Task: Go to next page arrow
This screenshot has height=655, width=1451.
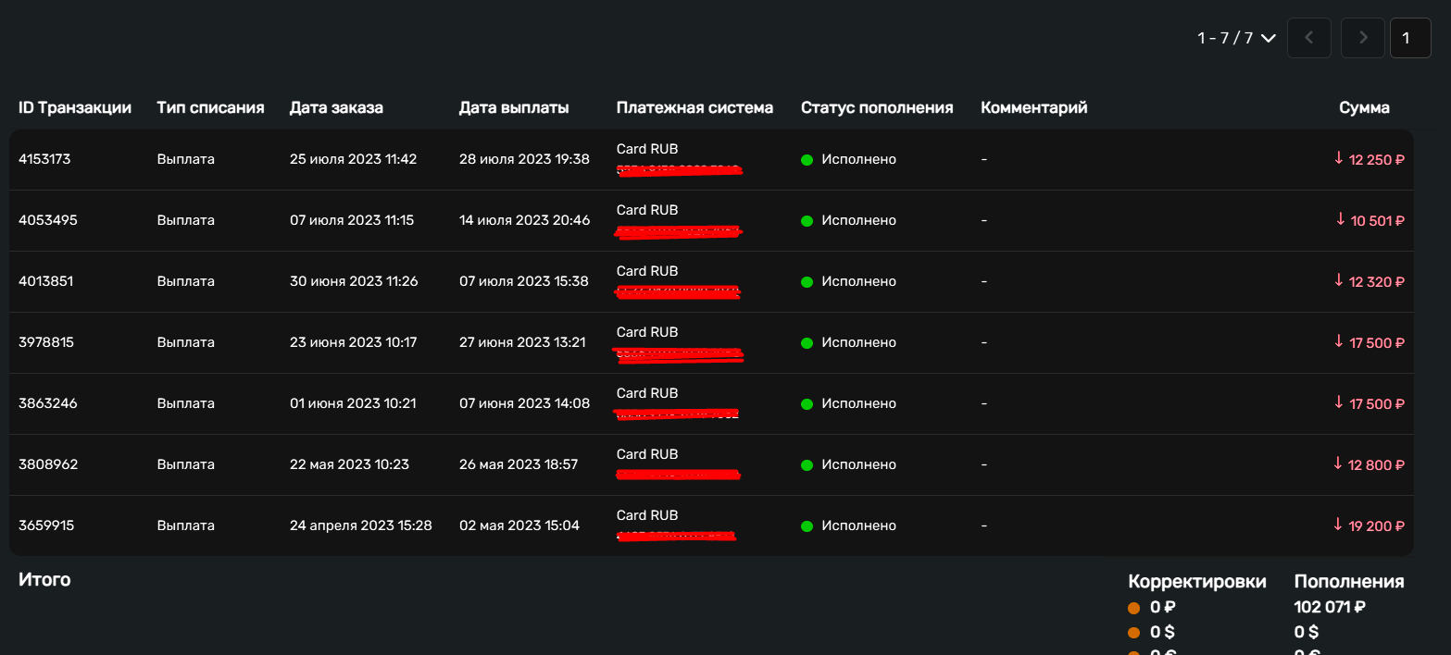Action: (1363, 38)
